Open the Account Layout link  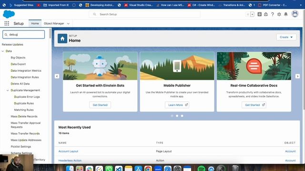(x=68, y=151)
